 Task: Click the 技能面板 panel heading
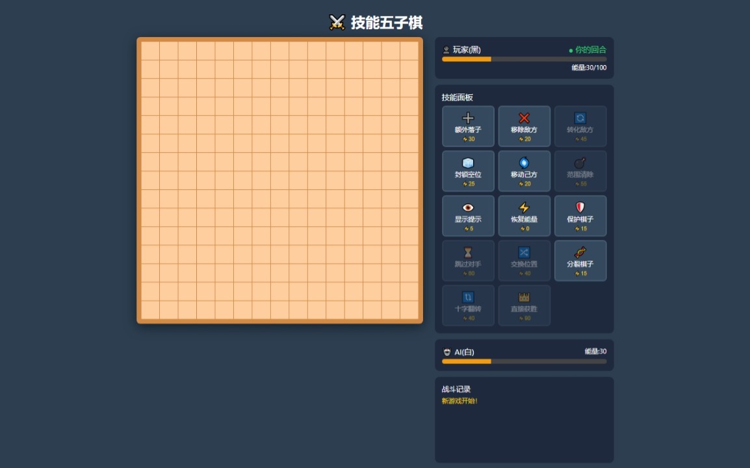pos(458,97)
